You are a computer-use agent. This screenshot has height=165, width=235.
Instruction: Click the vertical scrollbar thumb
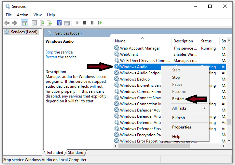tap(229, 122)
